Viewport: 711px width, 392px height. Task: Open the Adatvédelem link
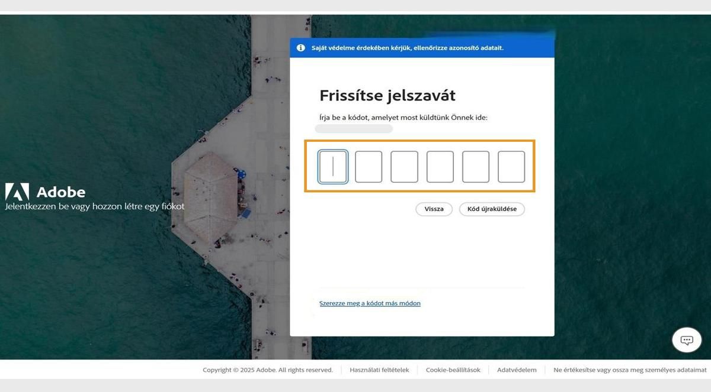(517, 370)
